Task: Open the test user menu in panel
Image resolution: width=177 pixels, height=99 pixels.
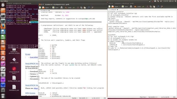Action: pos(171,1)
